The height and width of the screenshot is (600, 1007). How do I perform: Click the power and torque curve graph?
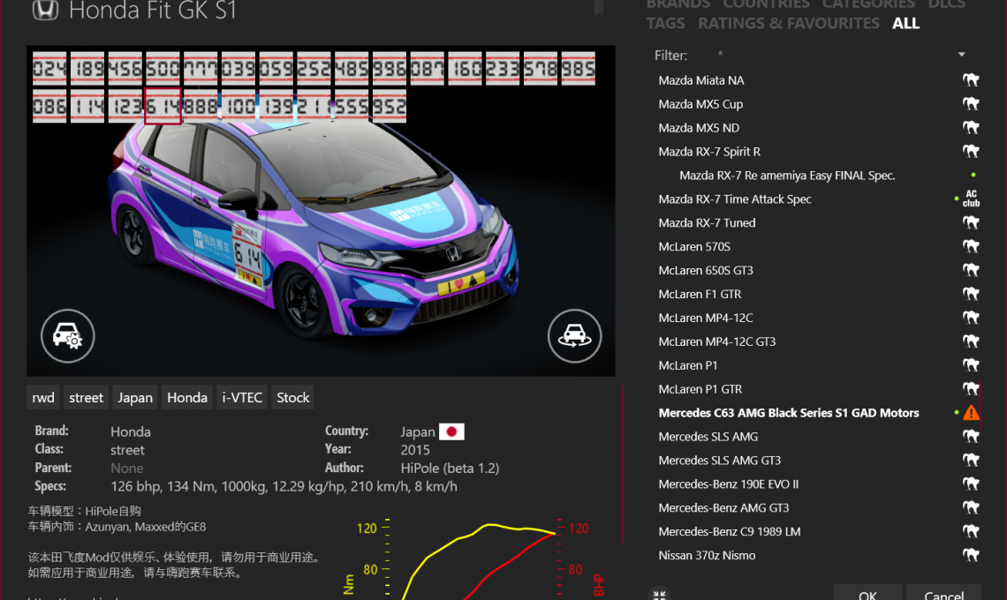click(472, 559)
